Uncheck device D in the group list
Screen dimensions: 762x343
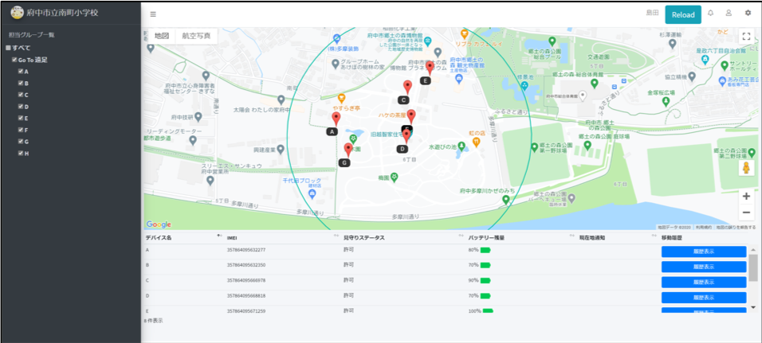tap(21, 107)
